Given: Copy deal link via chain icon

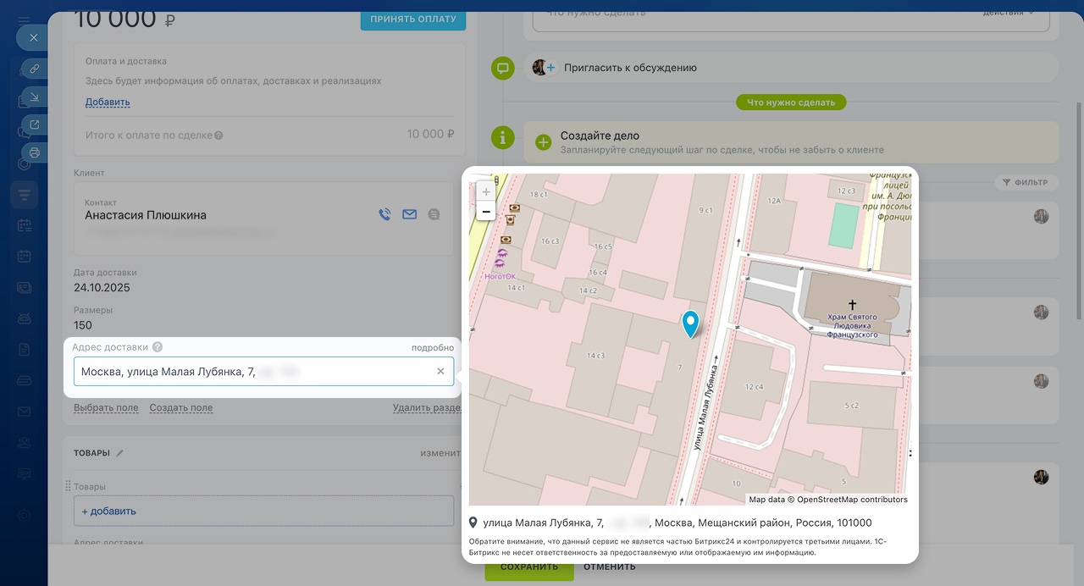Looking at the screenshot, I should pos(34,69).
